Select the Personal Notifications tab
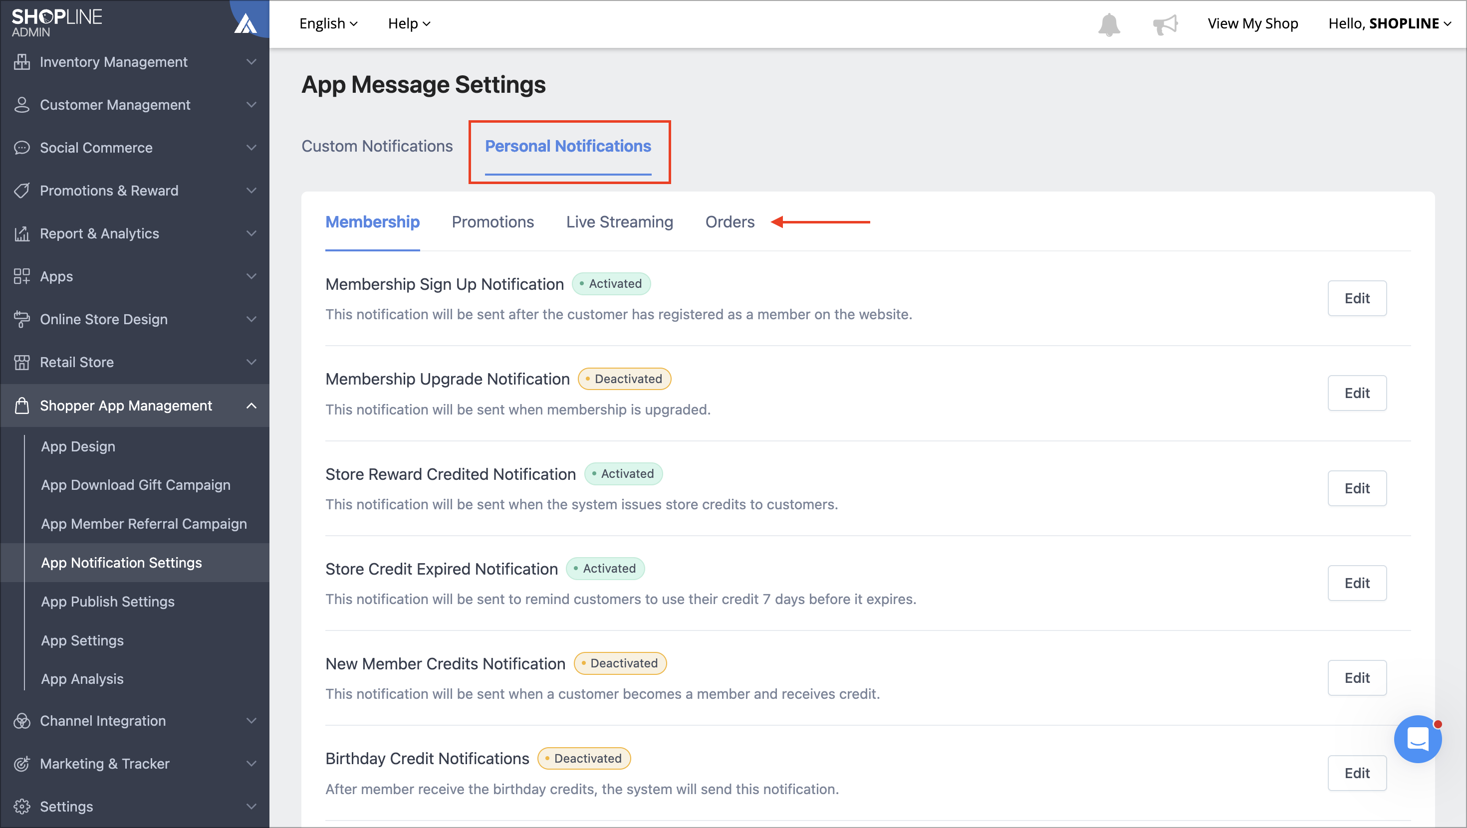The height and width of the screenshot is (828, 1467). pyautogui.click(x=568, y=146)
